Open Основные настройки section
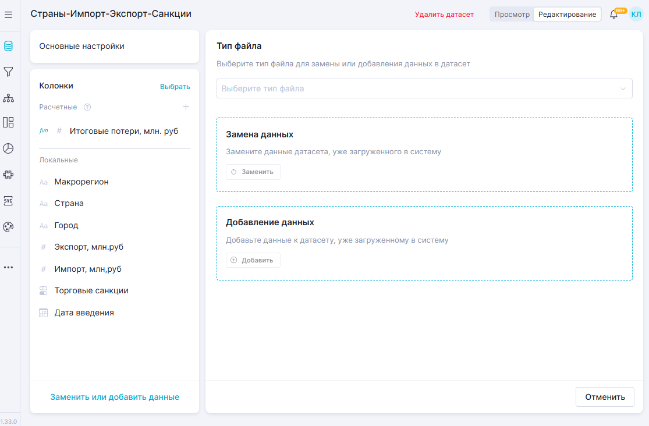 coord(115,47)
